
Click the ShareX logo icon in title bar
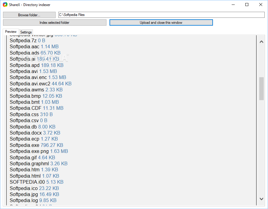[5, 5]
